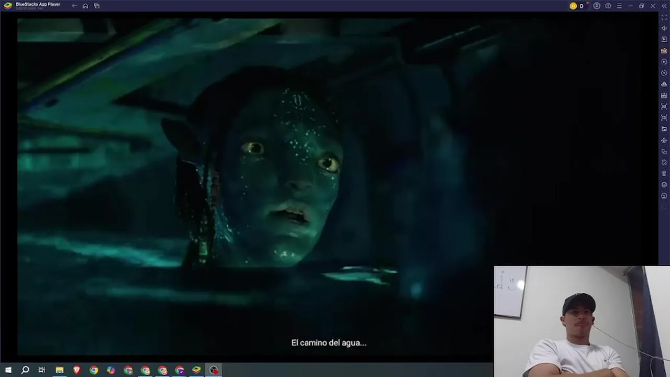This screenshot has width=670, height=377.
Task: Click the circular arrow icon at sidebar bottom
Action: tap(664, 196)
